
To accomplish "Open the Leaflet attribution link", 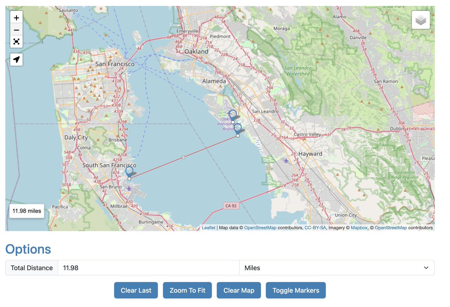I will (x=208, y=228).
